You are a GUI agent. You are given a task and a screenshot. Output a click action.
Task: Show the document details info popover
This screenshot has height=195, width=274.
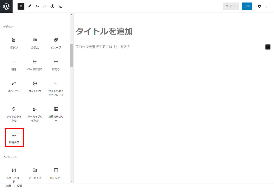pyautogui.click(x=52, y=6)
